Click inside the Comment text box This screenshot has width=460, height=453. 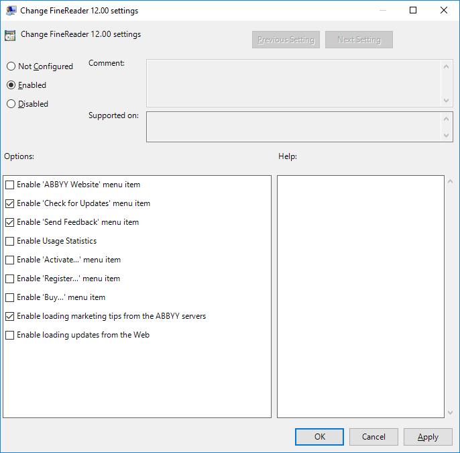294,83
